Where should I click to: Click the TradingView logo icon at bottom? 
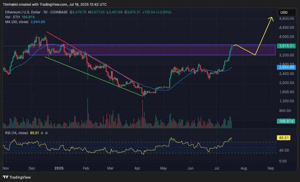(x=5, y=177)
